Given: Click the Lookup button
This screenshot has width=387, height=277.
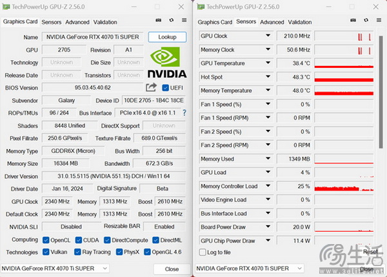Looking at the screenshot, I should pyautogui.click(x=167, y=37).
